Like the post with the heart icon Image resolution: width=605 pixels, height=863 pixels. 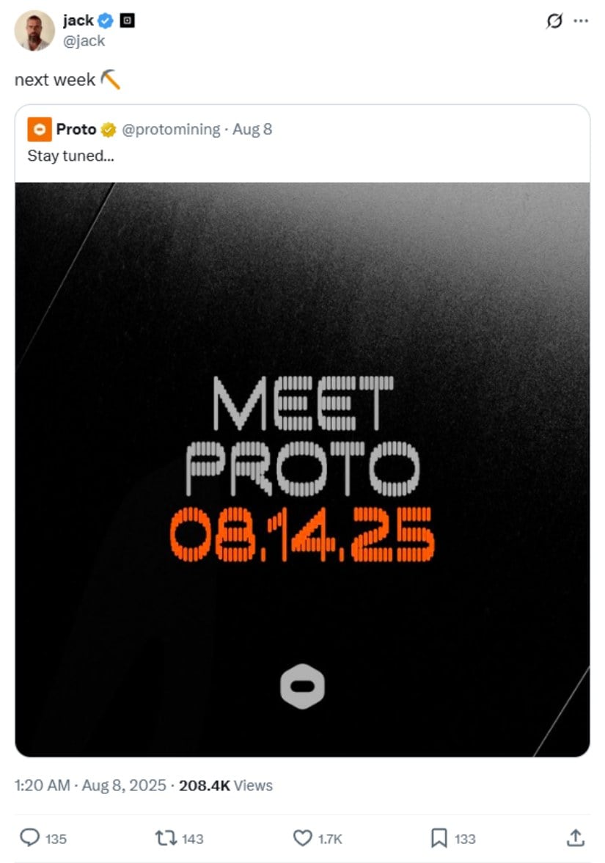coord(302,838)
